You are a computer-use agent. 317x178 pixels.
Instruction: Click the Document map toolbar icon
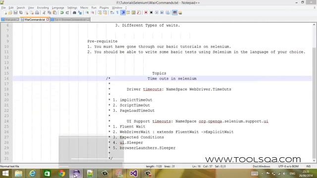(x=134, y=13)
